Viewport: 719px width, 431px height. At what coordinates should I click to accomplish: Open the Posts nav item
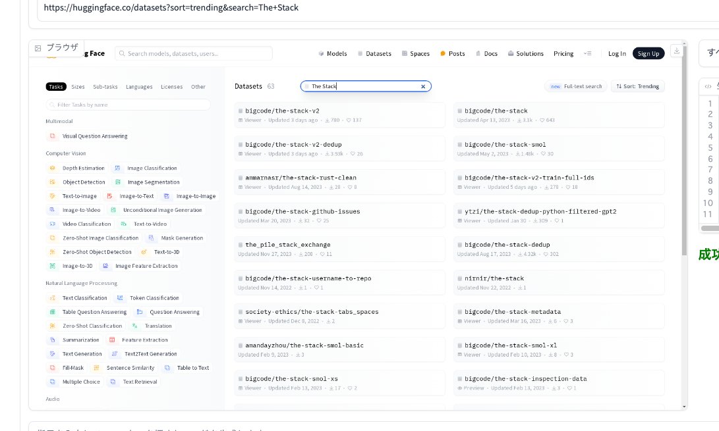(x=452, y=53)
